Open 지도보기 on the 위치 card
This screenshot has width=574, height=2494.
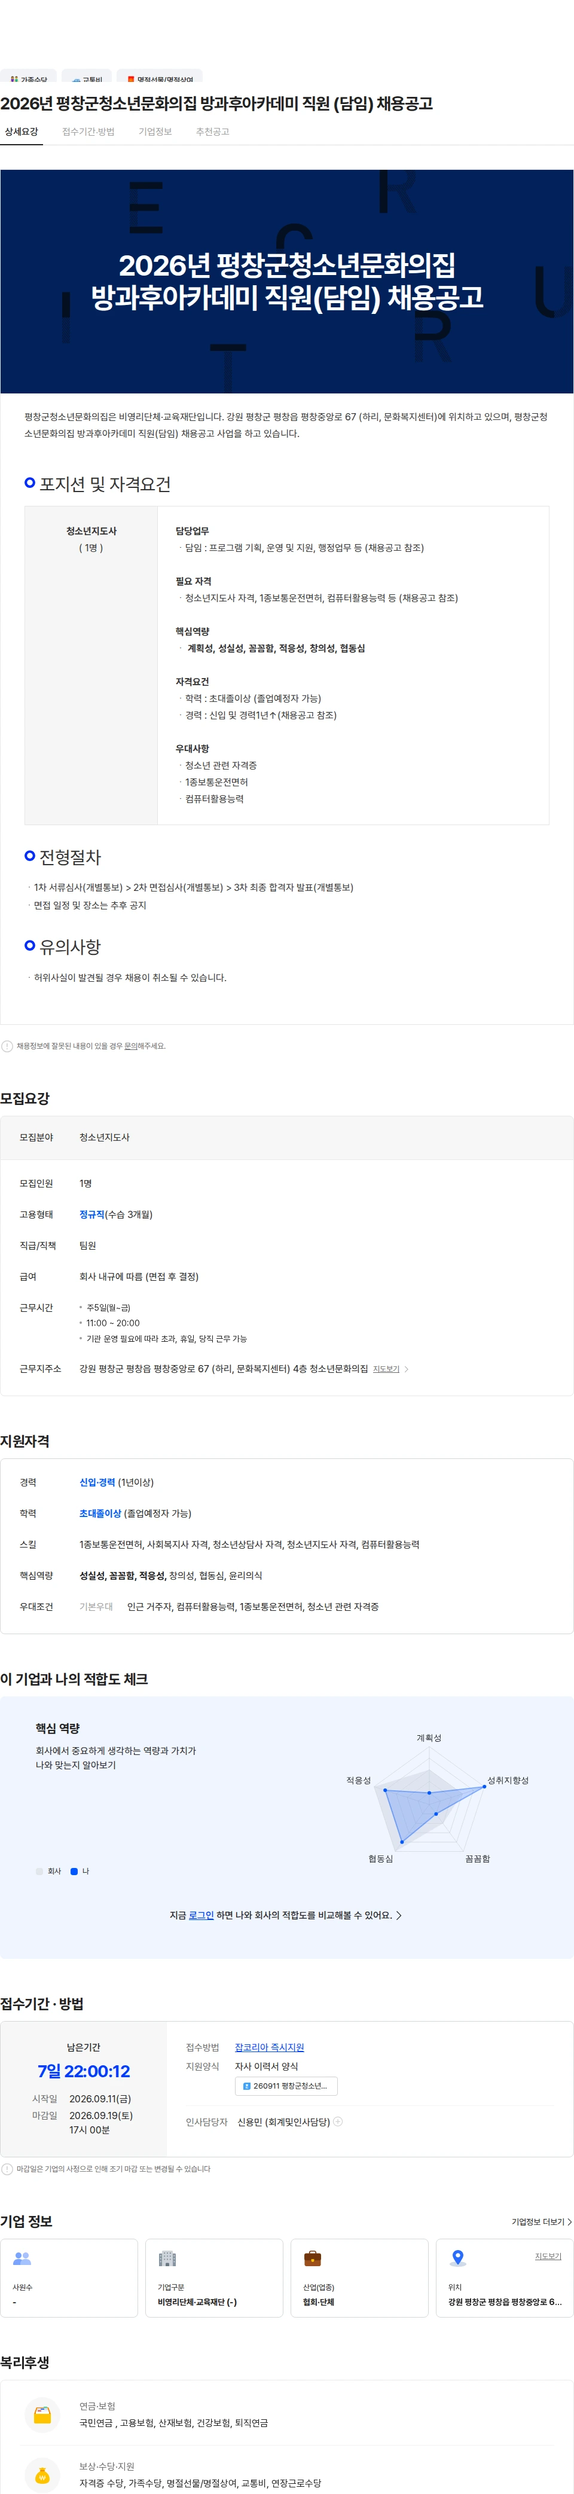(x=548, y=2256)
